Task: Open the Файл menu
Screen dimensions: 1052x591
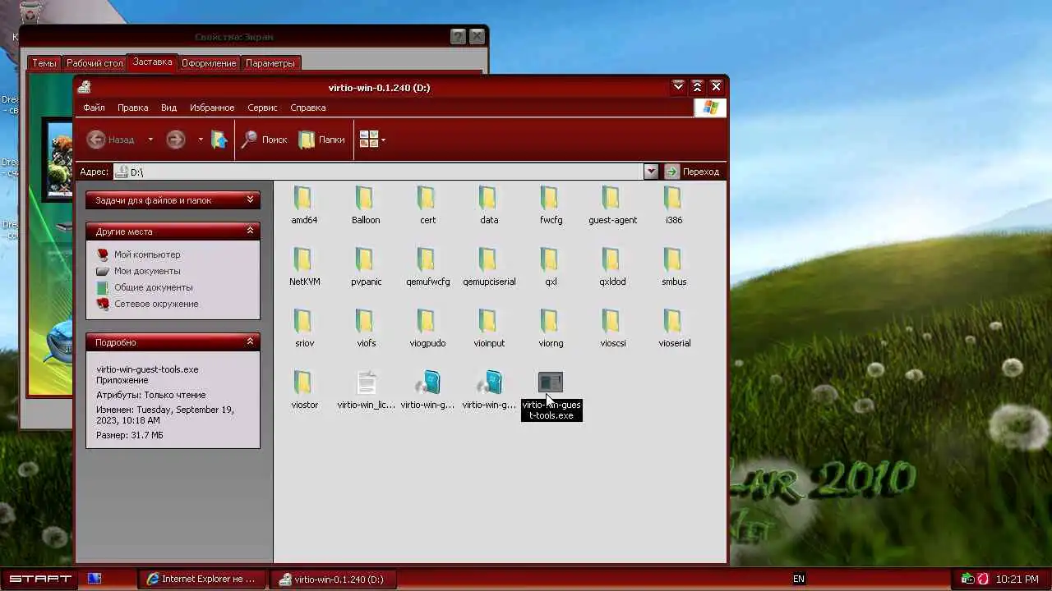Action: (94, 108)
